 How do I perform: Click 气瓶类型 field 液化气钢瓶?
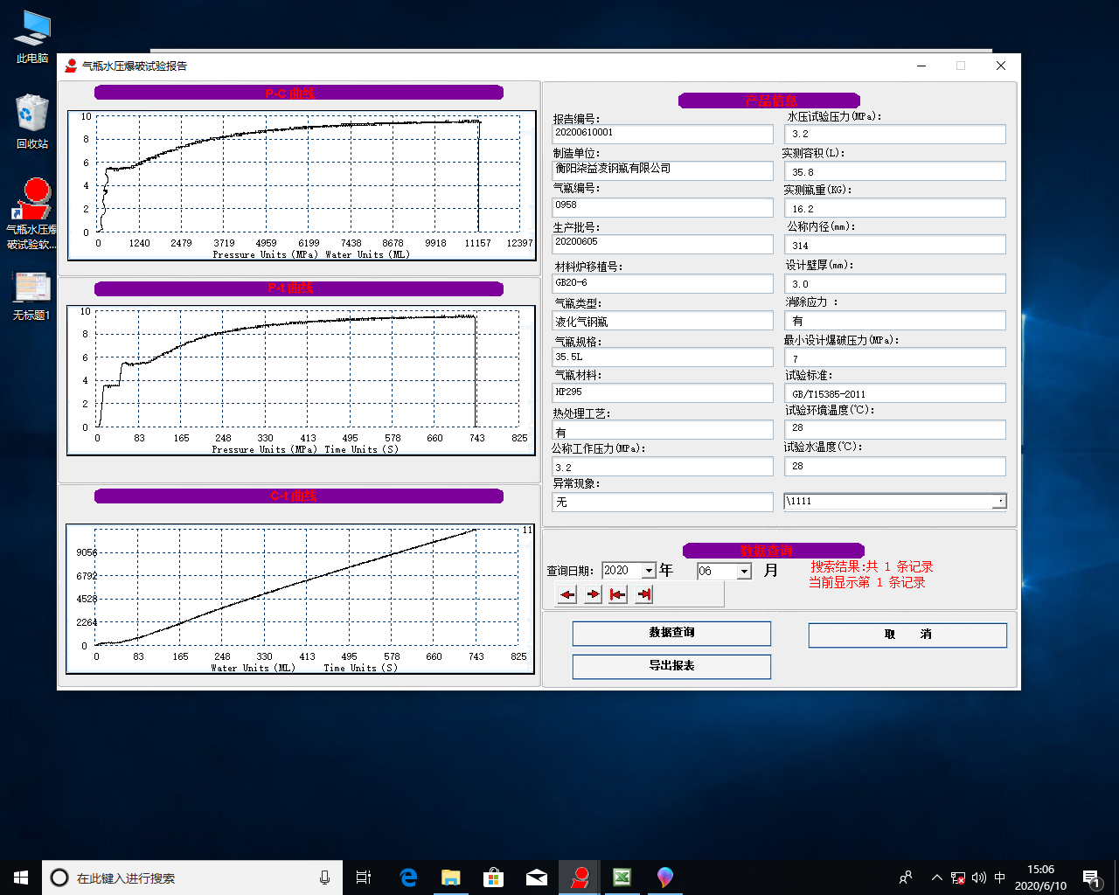(x=663, y=322)
